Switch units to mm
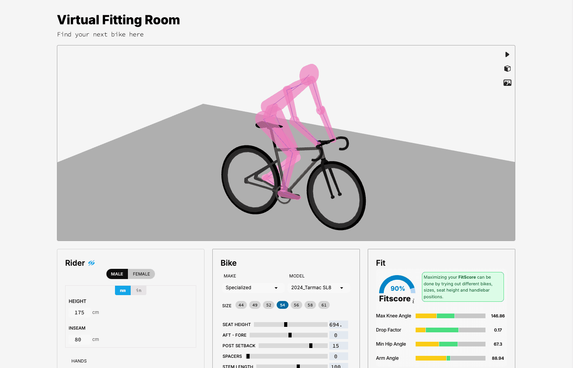573x368 pixels. coord(123,290)
